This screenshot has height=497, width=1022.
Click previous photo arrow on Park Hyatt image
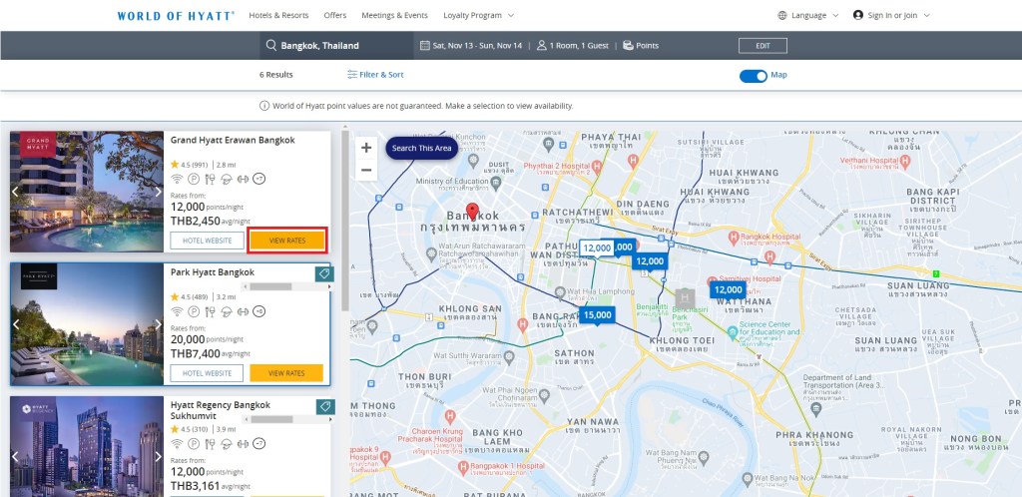(x=16, y=324)
